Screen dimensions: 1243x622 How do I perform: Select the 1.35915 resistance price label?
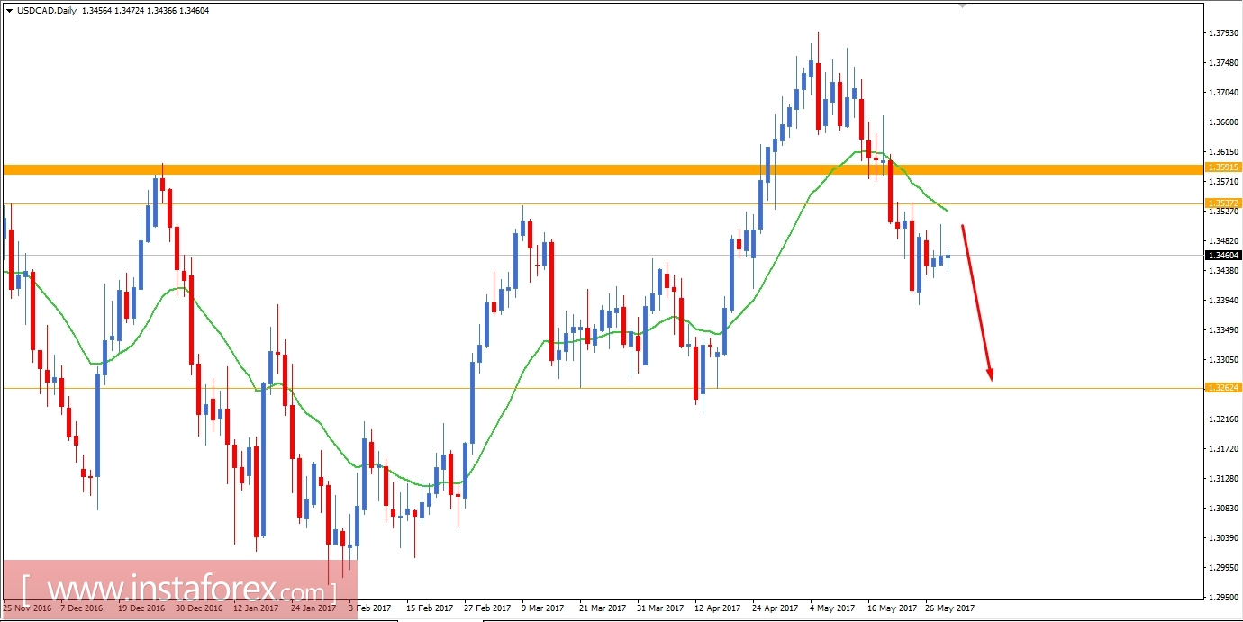pos(1225,167)
